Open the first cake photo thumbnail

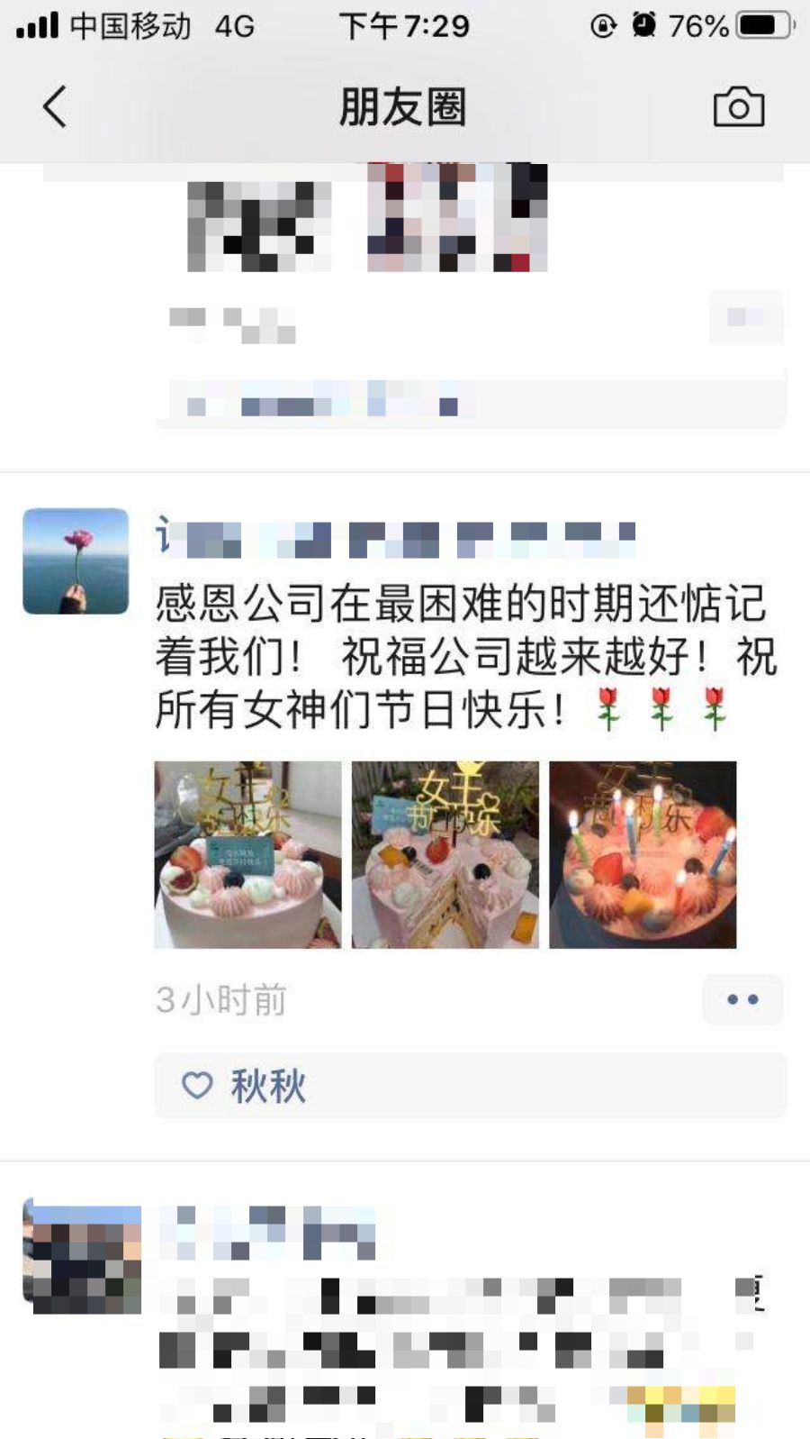(x=247, y=854)
